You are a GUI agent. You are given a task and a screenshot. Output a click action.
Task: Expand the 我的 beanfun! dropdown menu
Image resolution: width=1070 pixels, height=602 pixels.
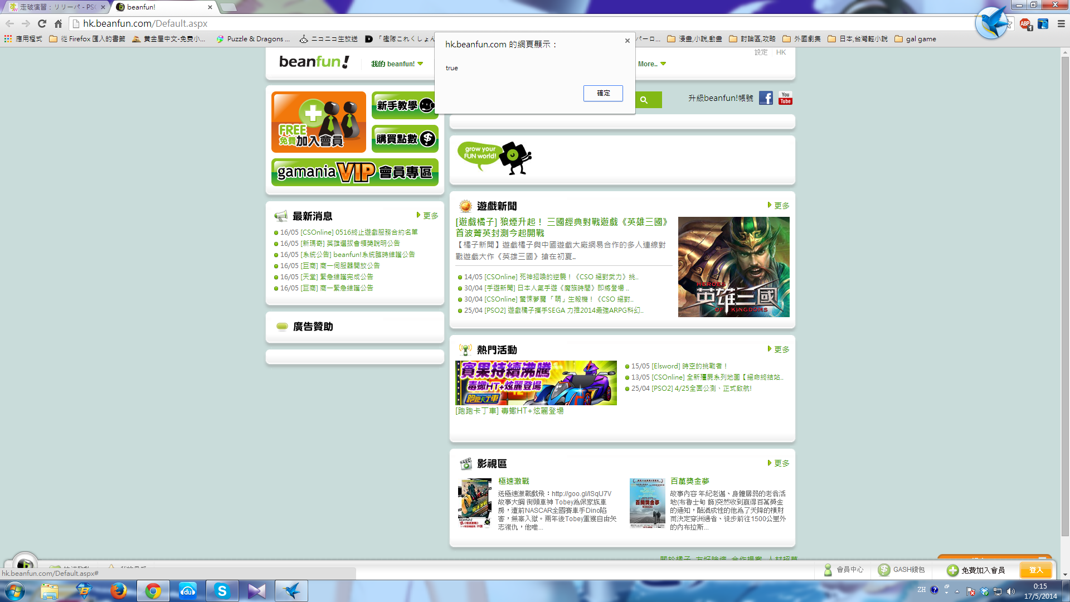(397, 64)
